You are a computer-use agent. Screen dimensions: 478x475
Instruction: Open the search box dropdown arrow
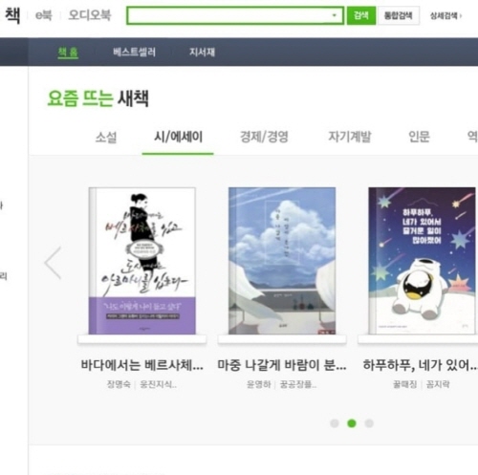334,15
